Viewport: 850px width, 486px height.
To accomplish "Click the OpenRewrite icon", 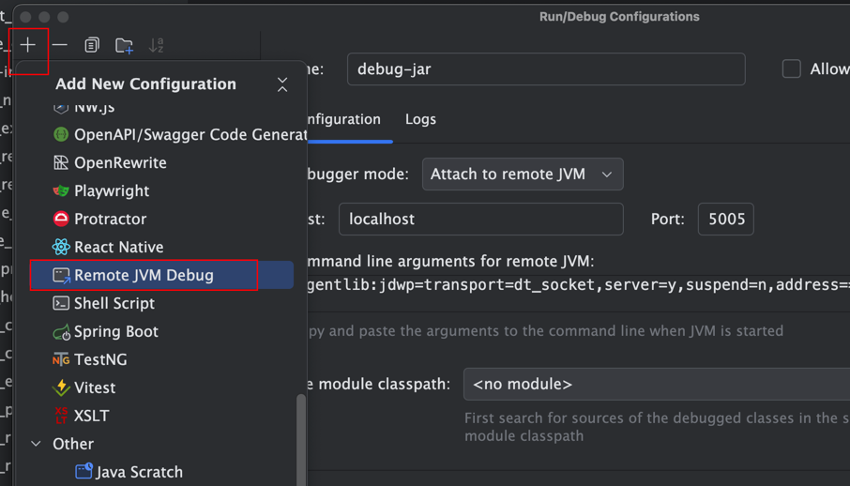I will coord(61,162).
